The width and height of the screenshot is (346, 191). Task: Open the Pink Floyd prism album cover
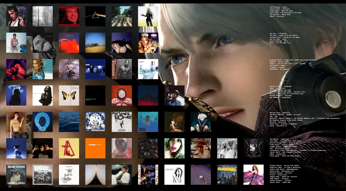[95, 16]
